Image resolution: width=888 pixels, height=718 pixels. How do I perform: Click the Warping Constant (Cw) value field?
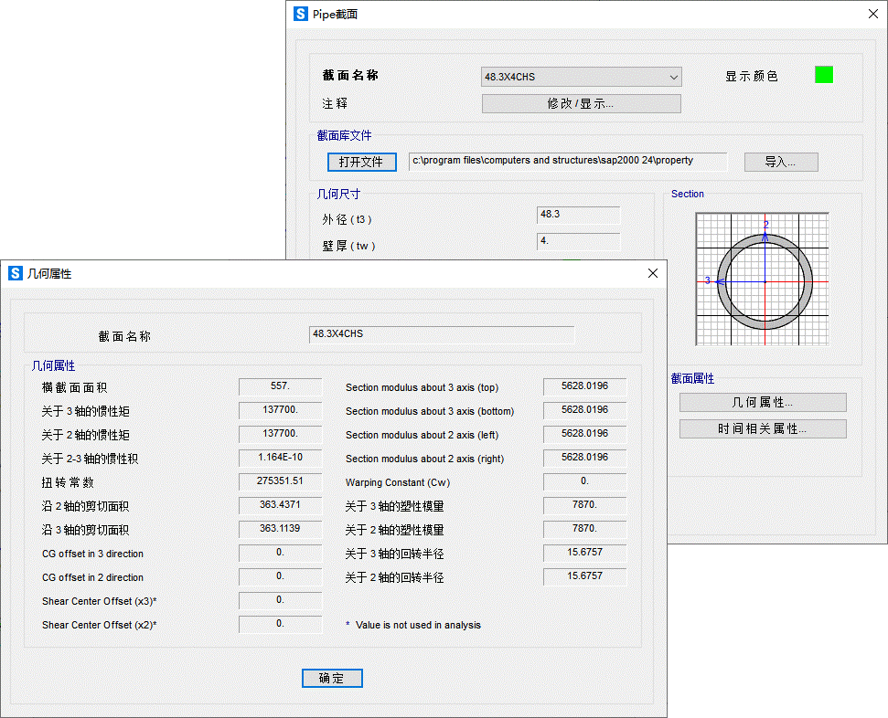[584, 481]
